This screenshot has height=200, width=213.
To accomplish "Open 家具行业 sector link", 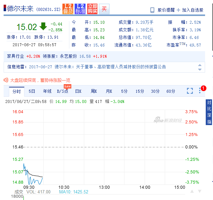I will tap(16, 56).
